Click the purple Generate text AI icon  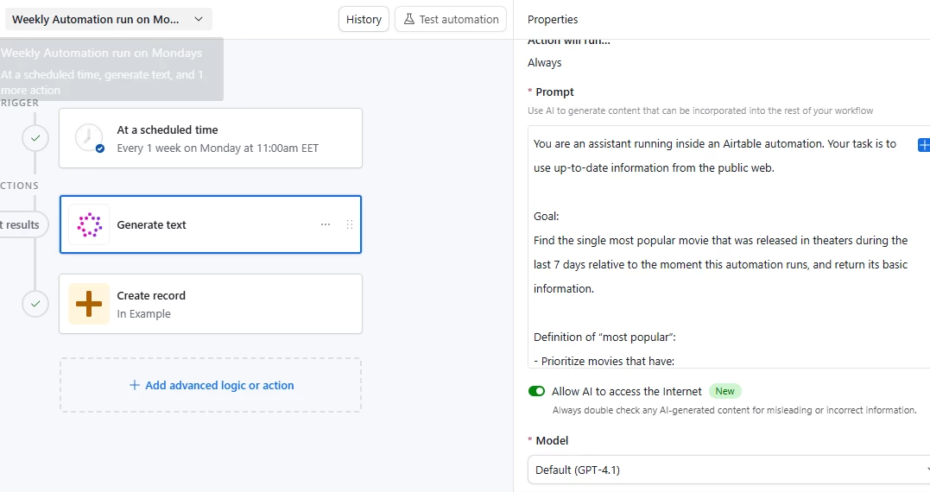(89, 224)
